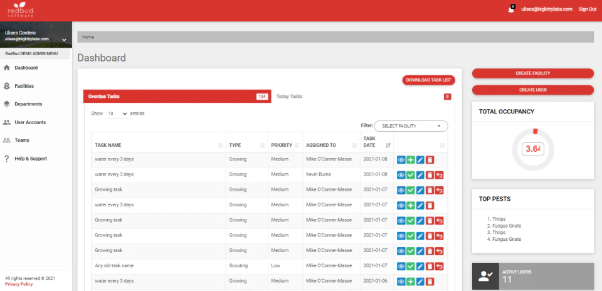Viewport: 602px width, 291px height.
Task: View water task dated 2021-01-07
Action: [401, 206]
